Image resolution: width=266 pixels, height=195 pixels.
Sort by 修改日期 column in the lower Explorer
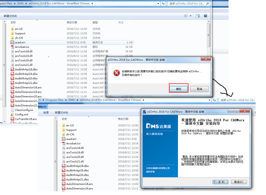pyautogui.click(x=123, y=119)
